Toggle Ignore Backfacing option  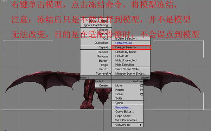tap(96, 25)
